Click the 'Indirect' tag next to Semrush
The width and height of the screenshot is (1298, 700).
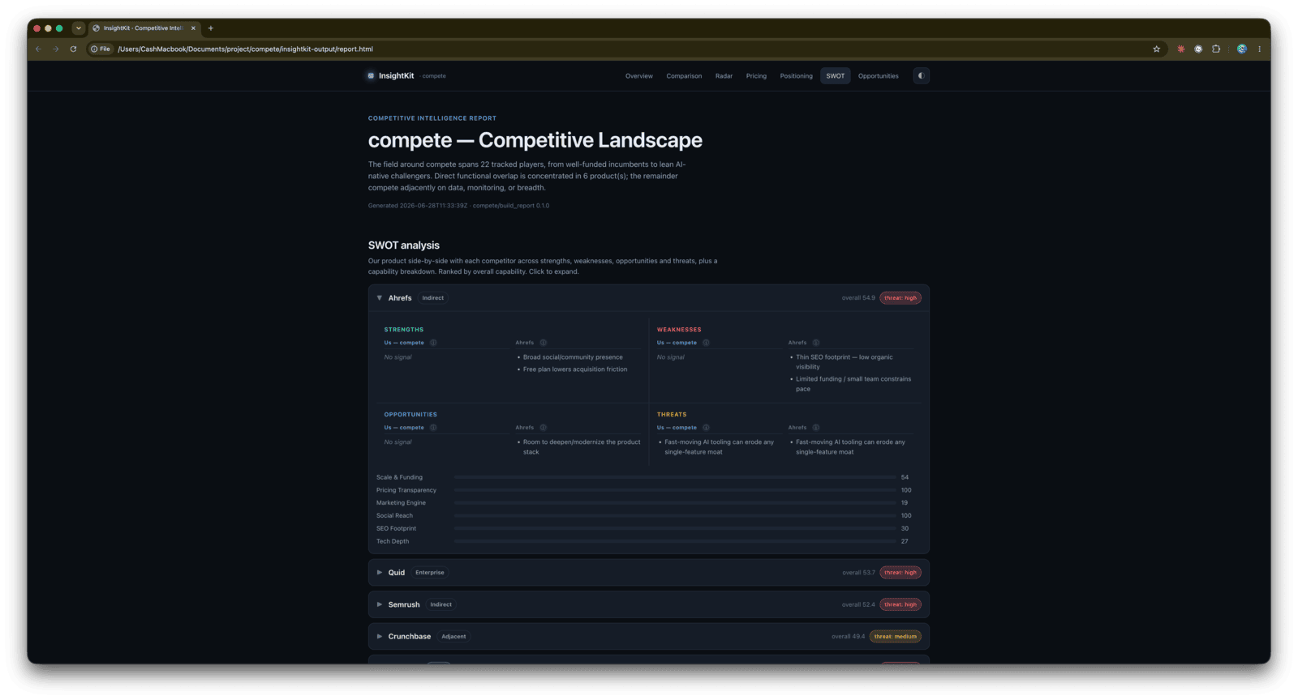441,604
